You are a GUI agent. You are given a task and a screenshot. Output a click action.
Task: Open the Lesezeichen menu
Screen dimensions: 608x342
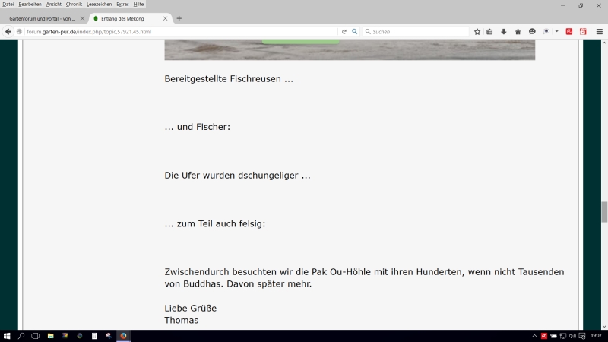99,4
